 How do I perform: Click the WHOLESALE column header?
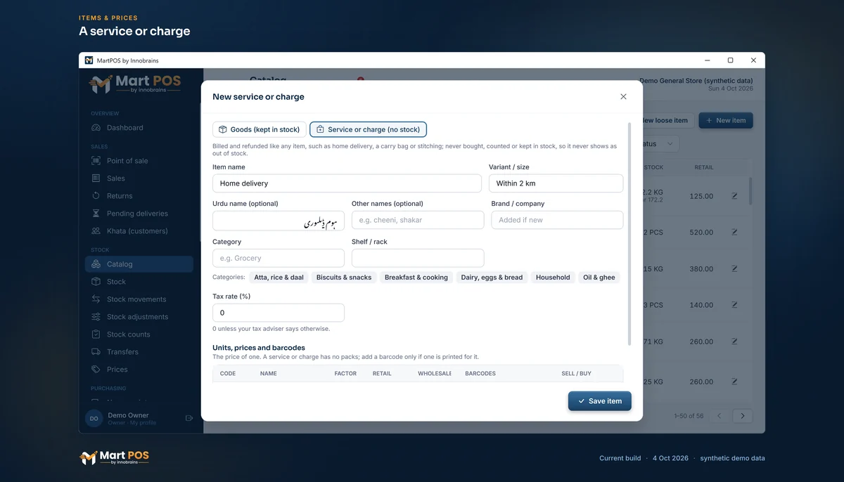click(435, 374)
